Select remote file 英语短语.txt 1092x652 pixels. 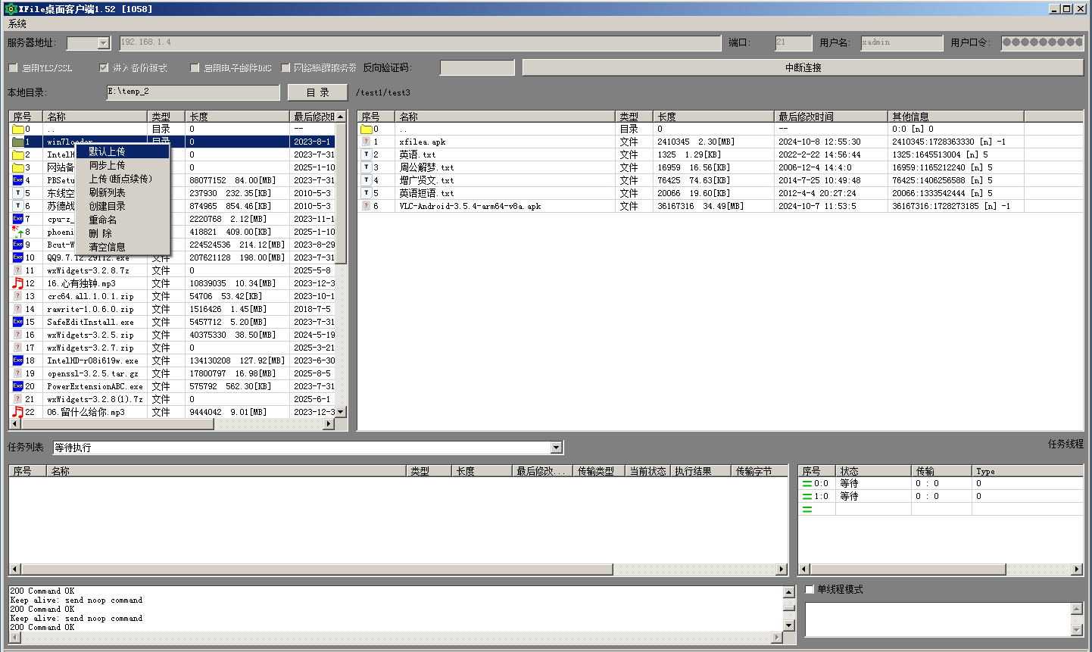pos(426,193)
